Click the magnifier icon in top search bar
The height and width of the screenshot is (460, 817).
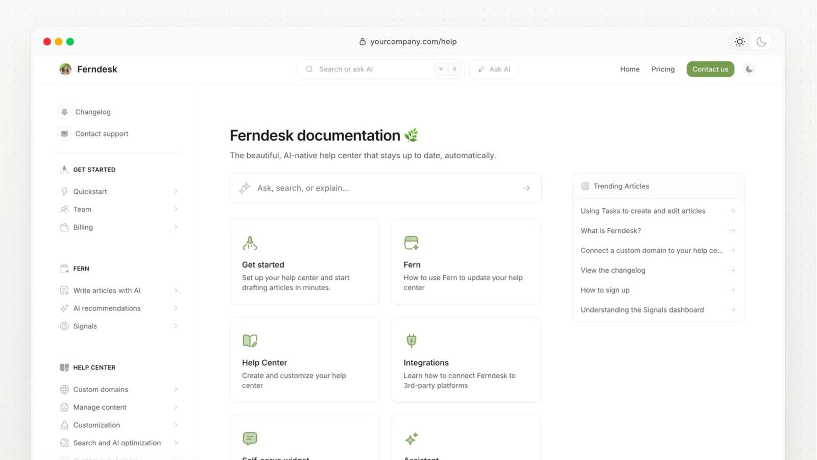point(309,69)
